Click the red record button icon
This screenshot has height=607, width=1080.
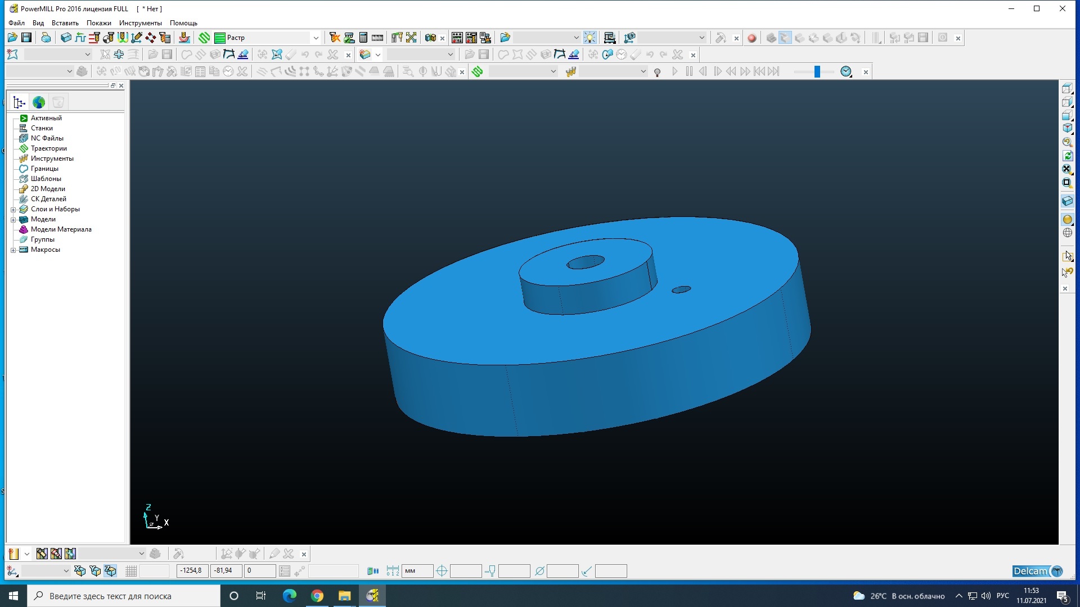click(x=751, y=38)
